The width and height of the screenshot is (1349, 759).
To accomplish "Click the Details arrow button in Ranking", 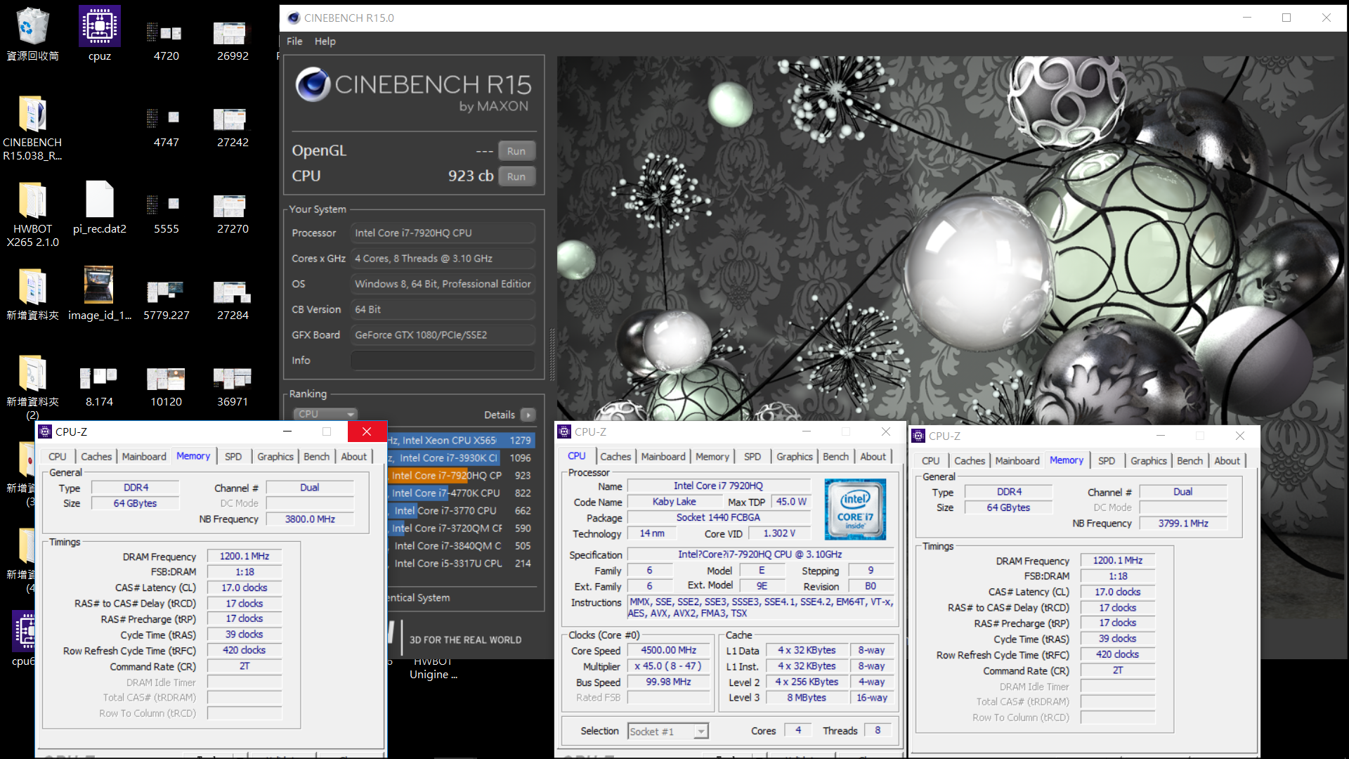I will pos(528,415).
